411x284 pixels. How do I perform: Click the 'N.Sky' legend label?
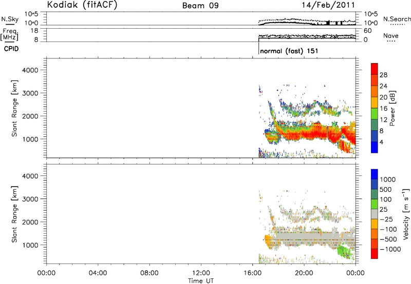point(10,19)
